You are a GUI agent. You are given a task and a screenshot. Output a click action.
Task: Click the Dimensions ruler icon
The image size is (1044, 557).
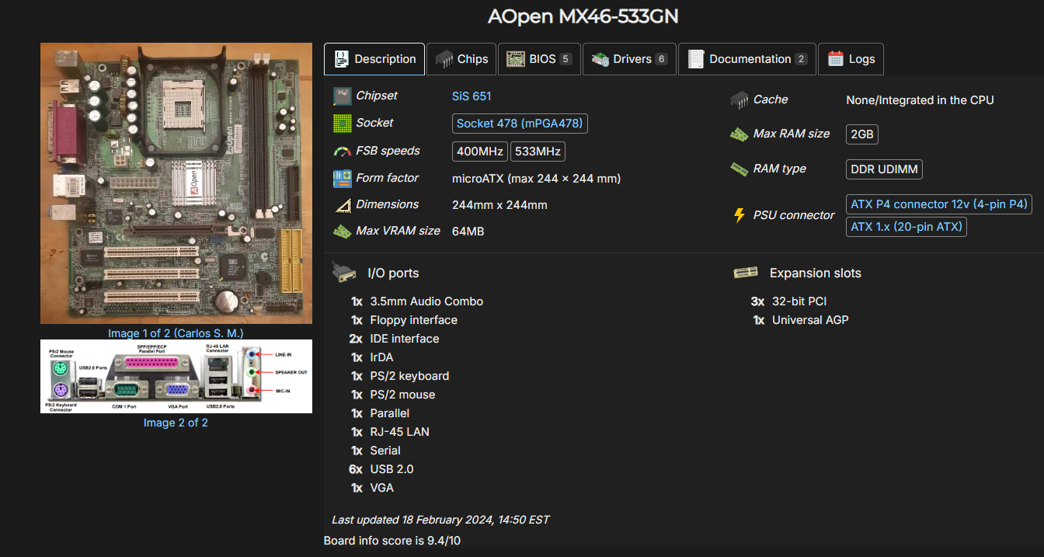342,205
